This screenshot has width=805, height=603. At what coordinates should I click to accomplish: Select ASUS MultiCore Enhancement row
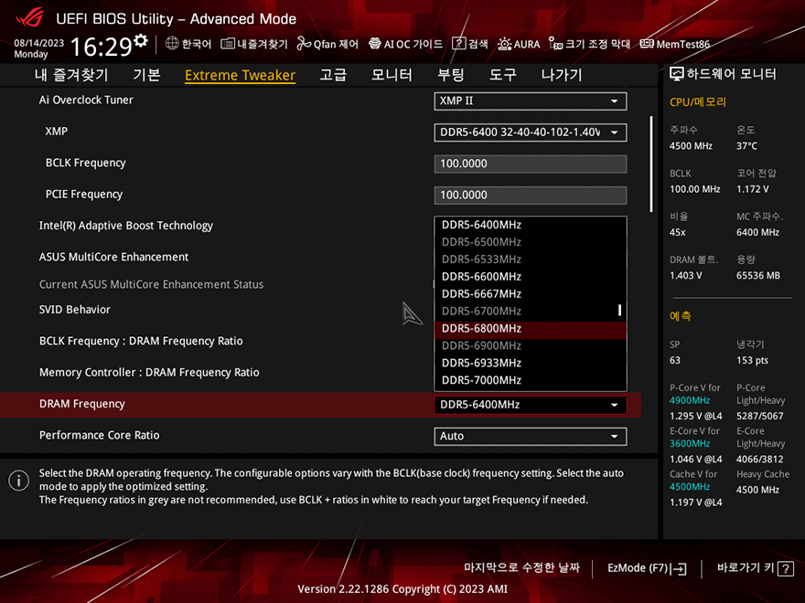pos(114,257)
